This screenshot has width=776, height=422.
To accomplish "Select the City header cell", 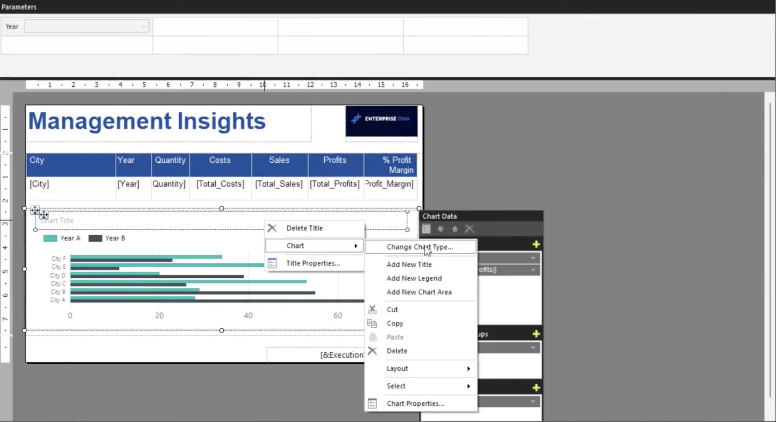I will coord(71,165).
